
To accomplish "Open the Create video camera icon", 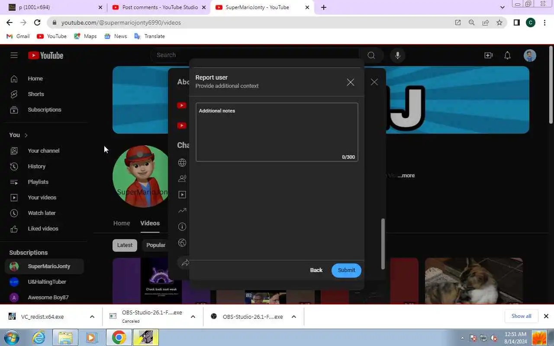I will 489,55.
